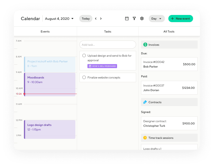Click the Add task input field

[108, 45]
